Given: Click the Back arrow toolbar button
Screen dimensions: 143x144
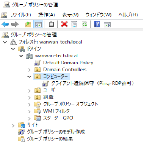Looking at the screenshot, I should [5, 24].
